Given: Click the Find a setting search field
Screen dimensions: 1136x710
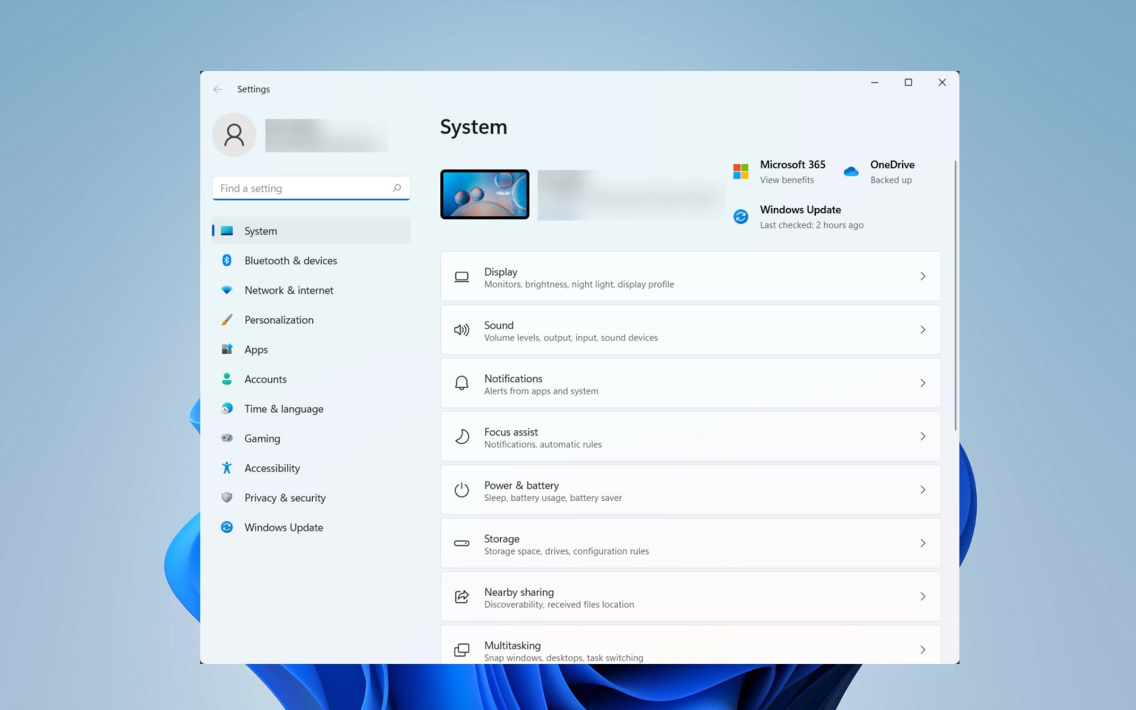Looking at the screenshot, I should coord(311,187).
